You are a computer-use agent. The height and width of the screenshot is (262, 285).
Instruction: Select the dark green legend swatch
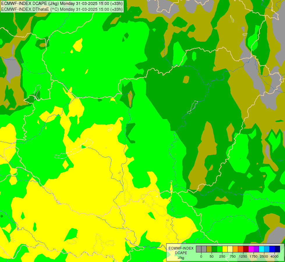(215, 249)
